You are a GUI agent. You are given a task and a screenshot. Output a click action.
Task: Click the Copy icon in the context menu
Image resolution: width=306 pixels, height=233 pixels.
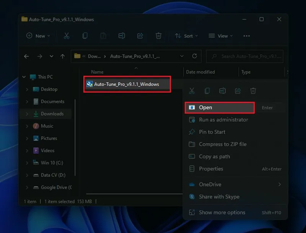[207, 91]
